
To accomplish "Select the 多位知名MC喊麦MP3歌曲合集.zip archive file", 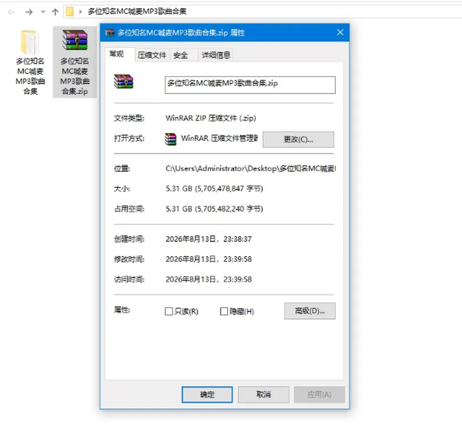I will pos(75,62).
